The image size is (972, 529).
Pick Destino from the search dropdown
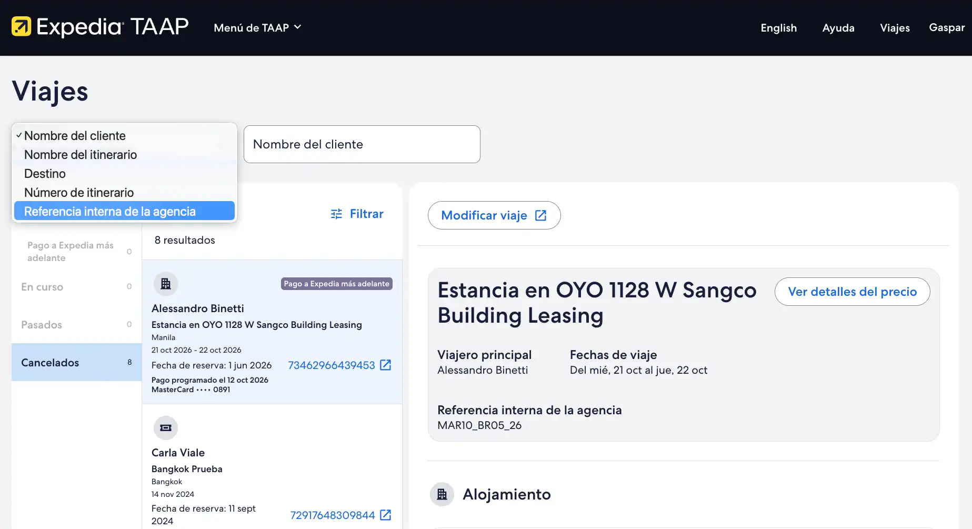coord(124,174)
